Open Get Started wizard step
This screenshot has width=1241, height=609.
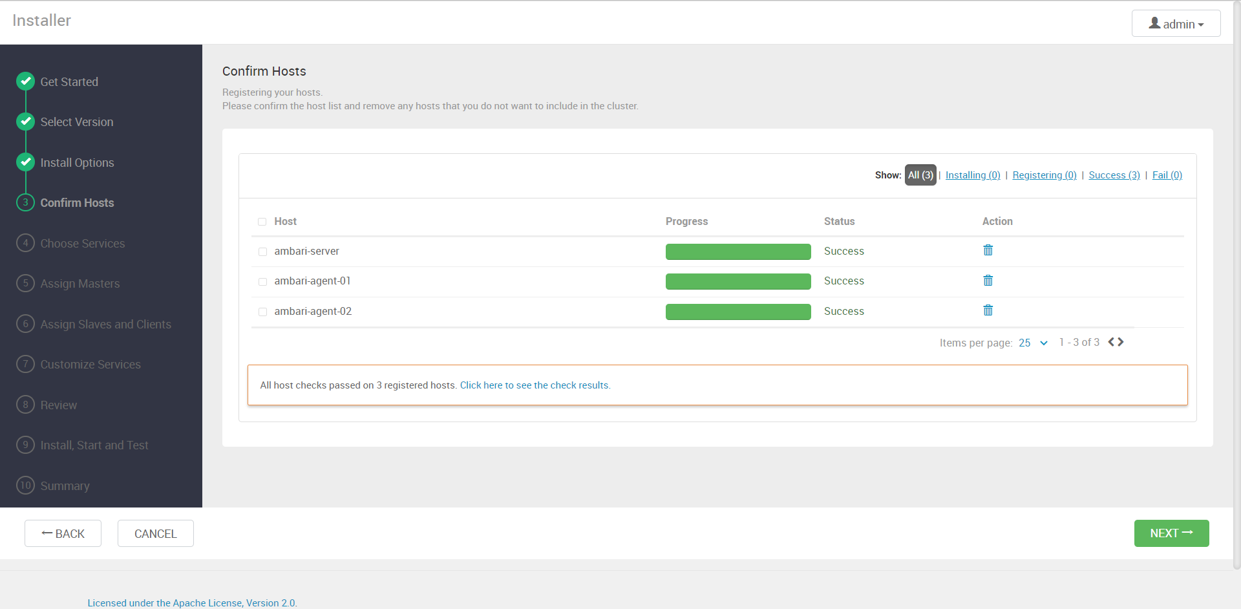(69, 81)
